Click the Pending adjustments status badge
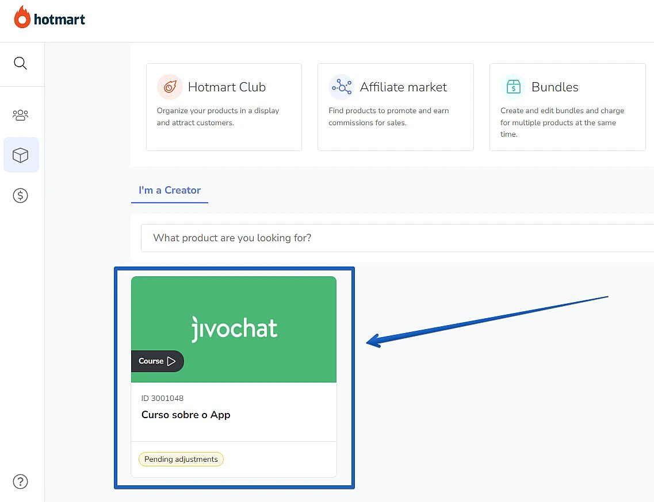The width and height of the screenshot is (654, 502). point(181,459)
